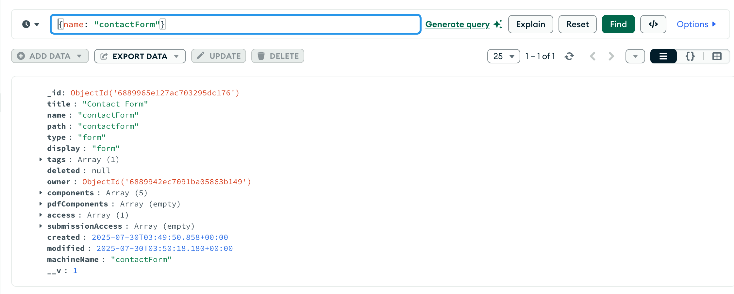Expand the tags array
Viewport: 734px width, 294px height.
pos(41,159)
